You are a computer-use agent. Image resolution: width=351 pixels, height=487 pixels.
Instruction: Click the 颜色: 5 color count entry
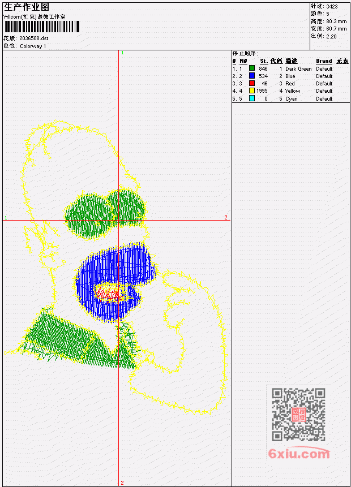pos(320,14)
